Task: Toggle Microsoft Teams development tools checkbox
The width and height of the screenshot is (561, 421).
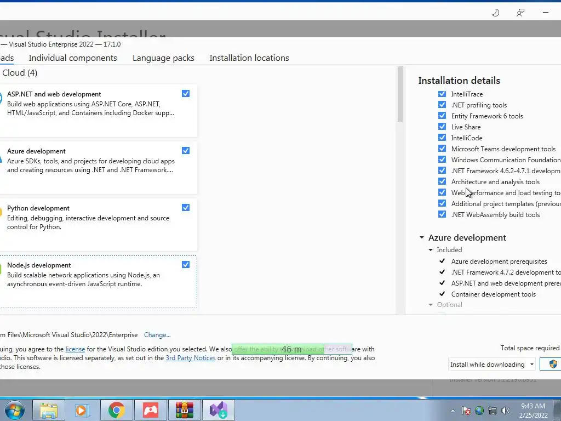Action: pos(442,149)
